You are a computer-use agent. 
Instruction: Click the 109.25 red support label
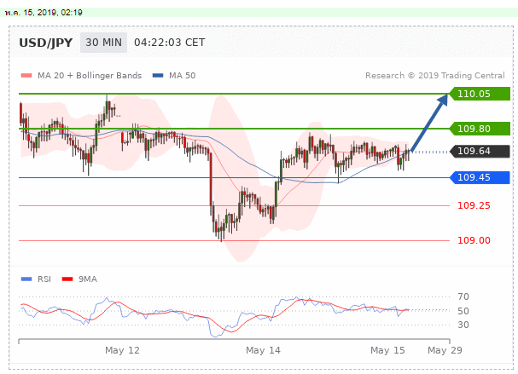tap(474, 206)
